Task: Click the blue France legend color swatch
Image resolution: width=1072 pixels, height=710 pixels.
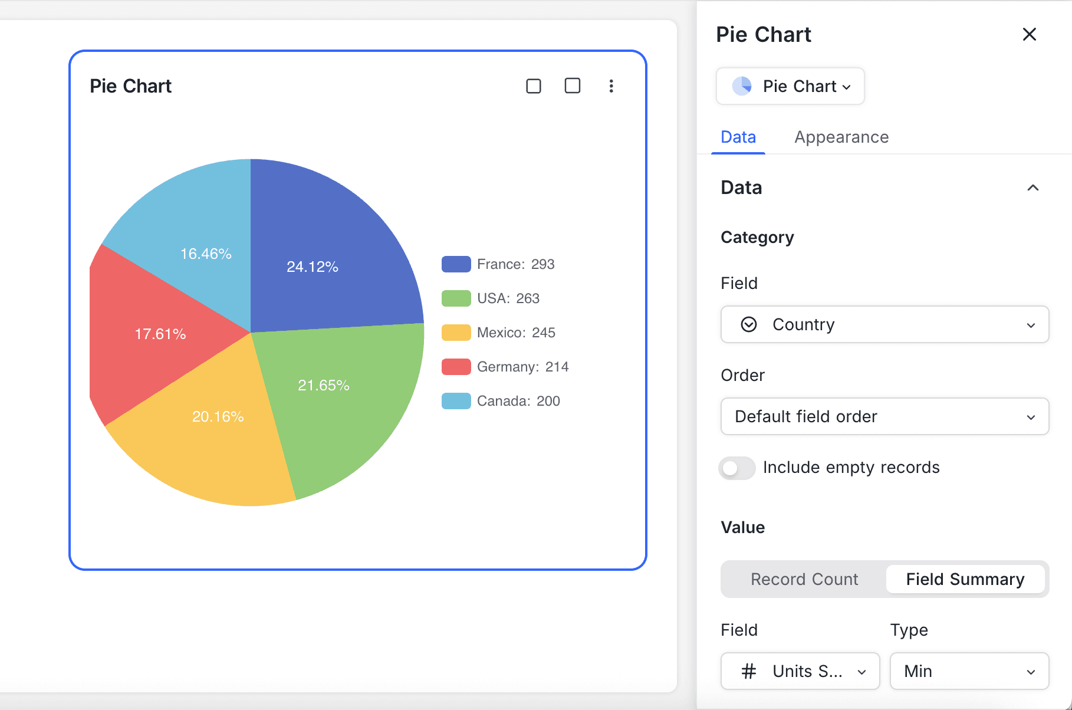Action: click(x=455, y=264)
